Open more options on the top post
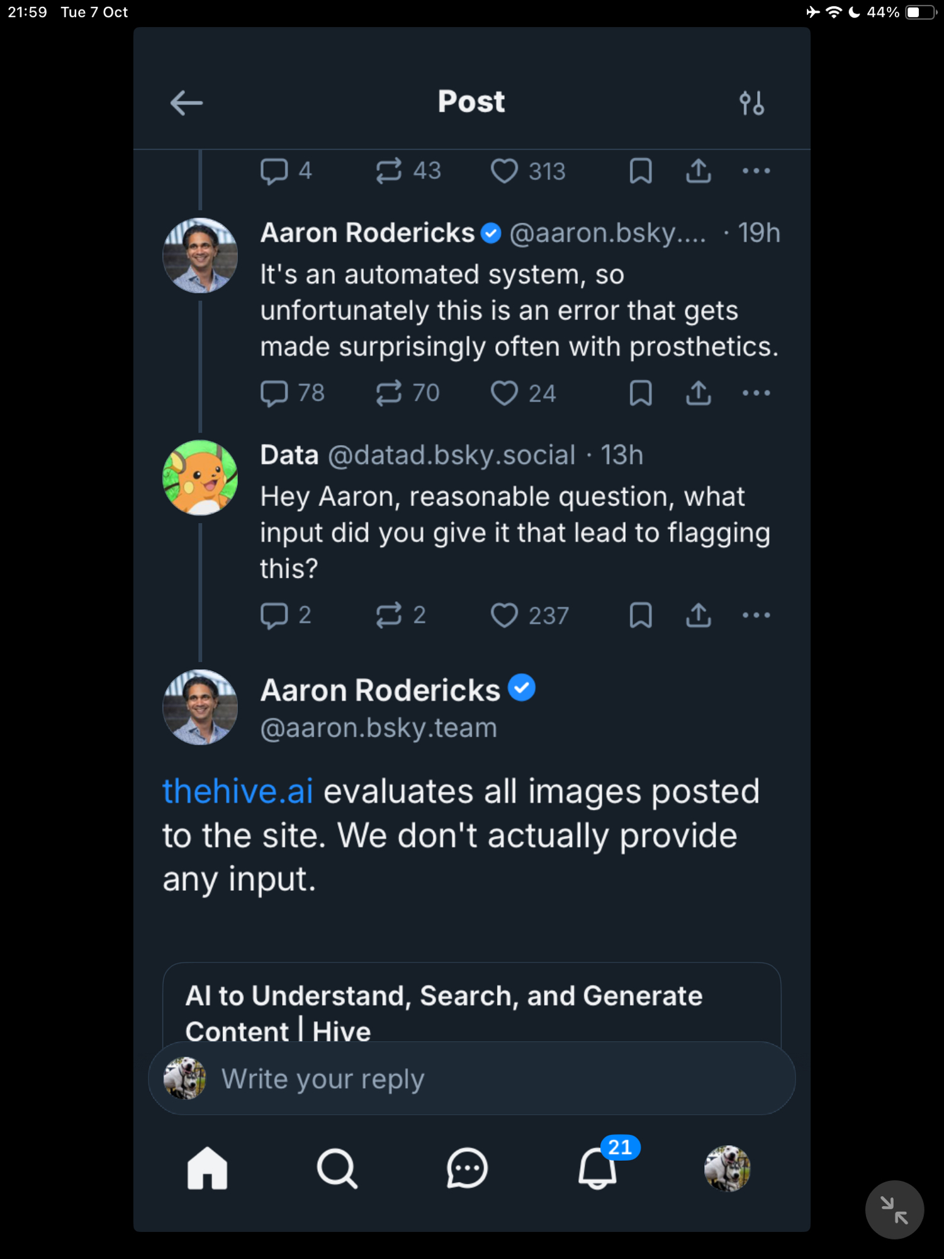The width and height of the screenshot is (944, 1259). [756, 171]
